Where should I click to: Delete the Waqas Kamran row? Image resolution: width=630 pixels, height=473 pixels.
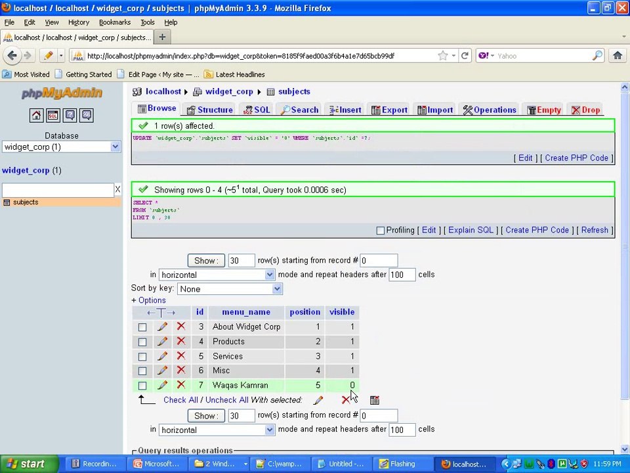click(x=181, y=385)
